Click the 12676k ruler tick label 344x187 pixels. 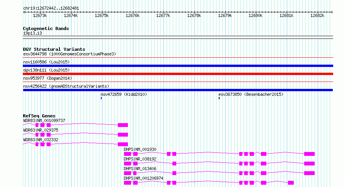[133, 15]
